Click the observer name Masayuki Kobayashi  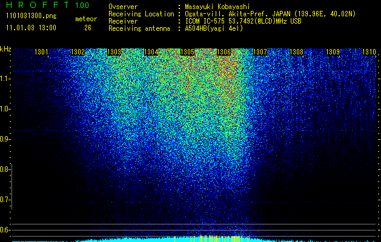217,7
